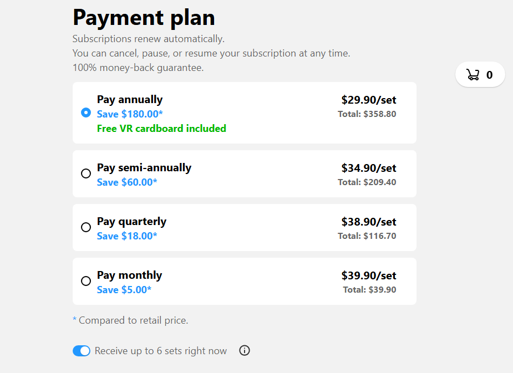Click the Pay quarterly plan heading
This screenshot has height=373, width=513.
click(x=131, y=222)
